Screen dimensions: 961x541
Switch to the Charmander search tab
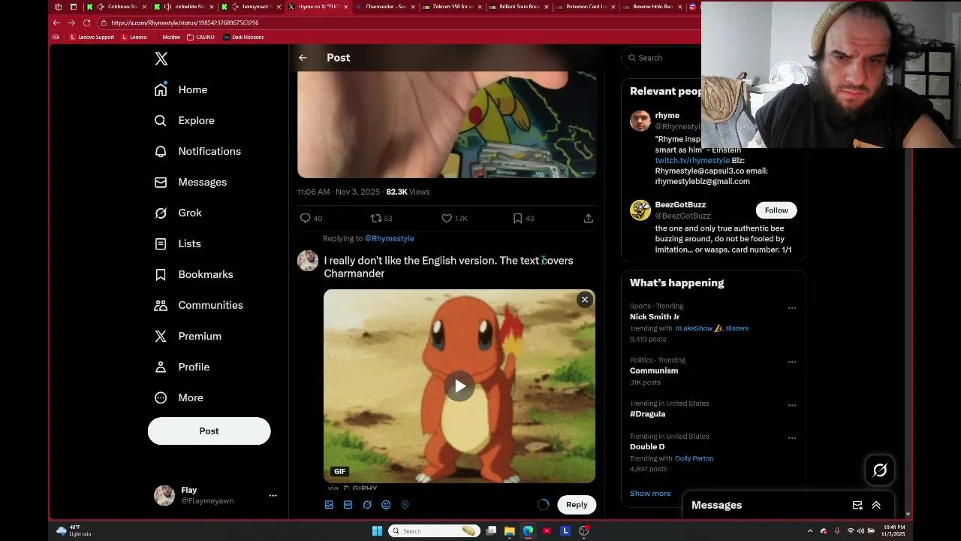[x=384, y=7]
